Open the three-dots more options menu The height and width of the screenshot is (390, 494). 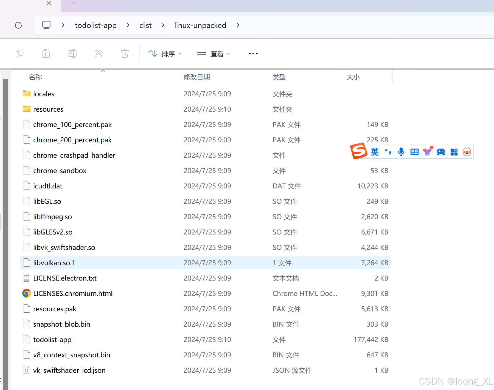253,53
